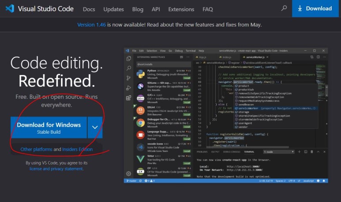
Task: Click the new terminal plus icon
Action: (x=299, y=152)
